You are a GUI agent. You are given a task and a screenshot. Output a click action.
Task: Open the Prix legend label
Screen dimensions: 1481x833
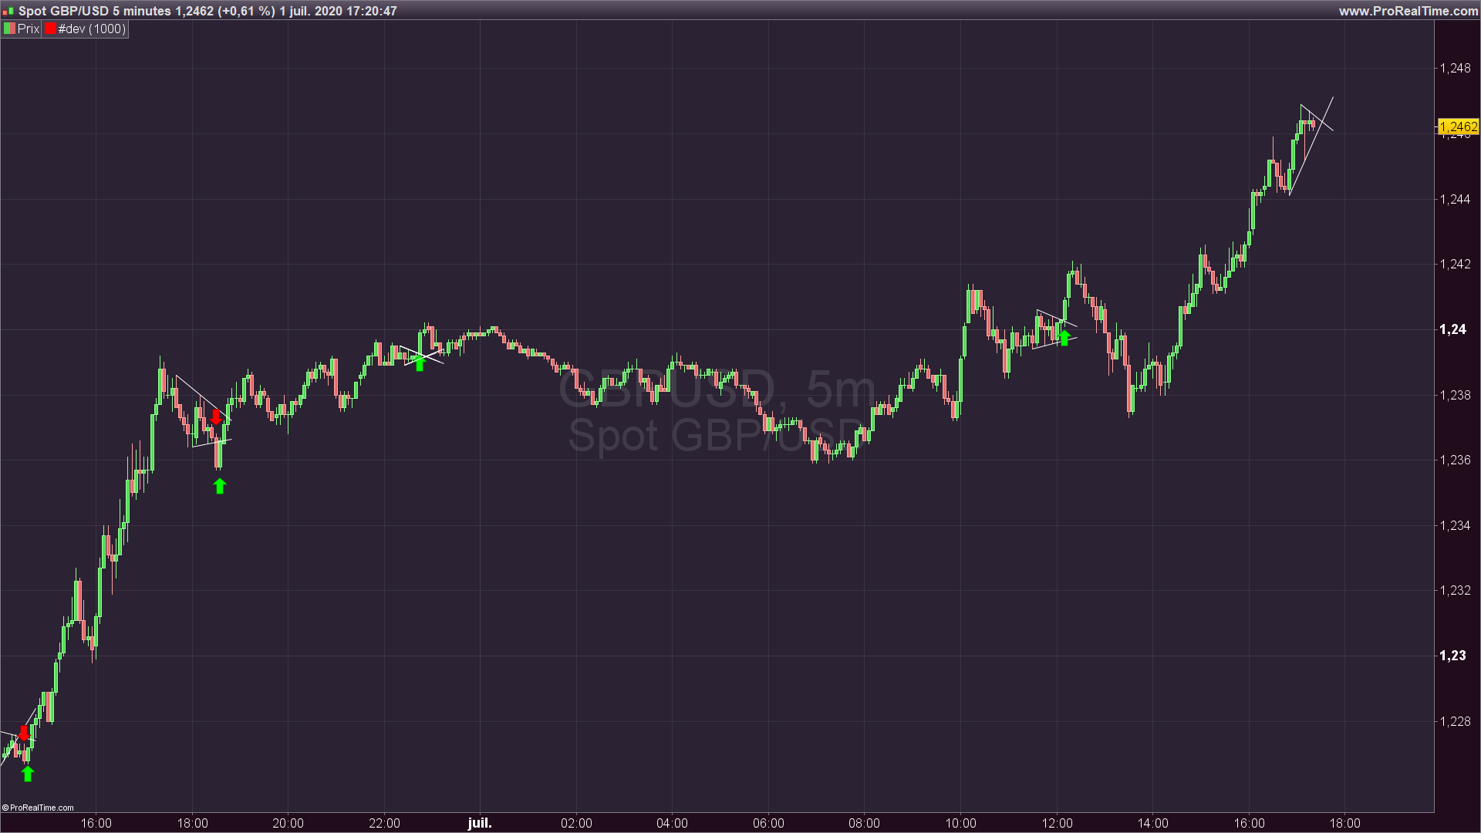(x=29, y=29)
